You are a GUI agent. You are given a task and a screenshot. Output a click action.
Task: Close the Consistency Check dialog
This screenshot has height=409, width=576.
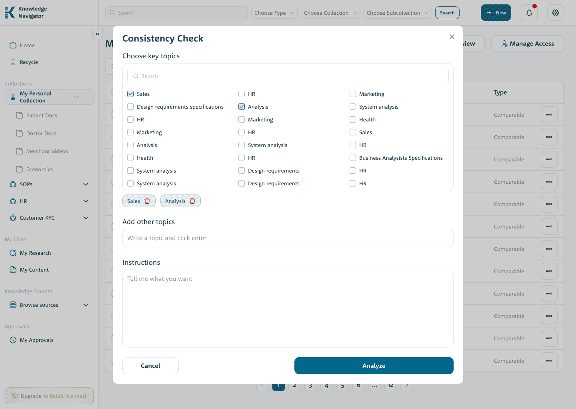tap(452, 37)
